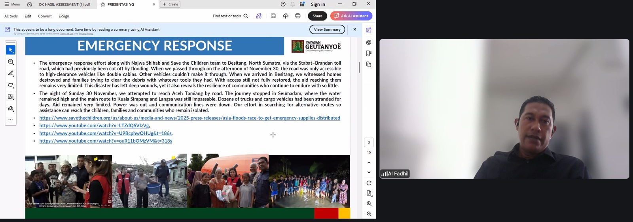Select the freehand draw tool
The width and height of the screenshot is (633, 222).
coord(11,85)
